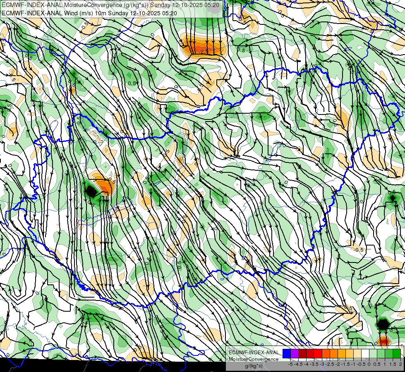
Task: Click the -2.5 legend tick value
Action: coord(330,364)
